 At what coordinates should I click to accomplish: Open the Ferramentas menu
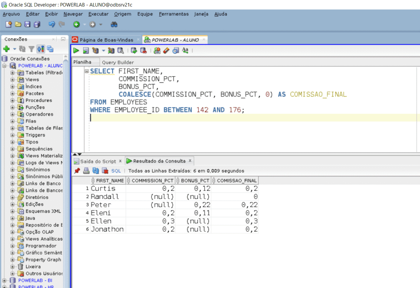coord(173,14)
